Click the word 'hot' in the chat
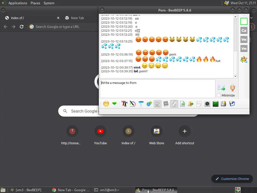The image size is (257, 193). tap(218, 61)
